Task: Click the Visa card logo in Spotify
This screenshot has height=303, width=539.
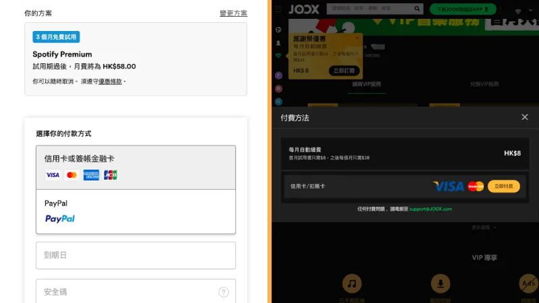Action: [x=53, y=175]
